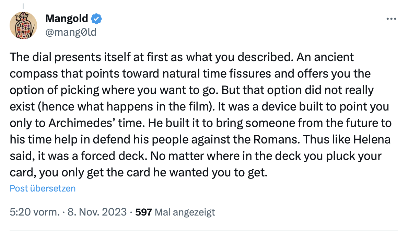
Task: Open the @mang0ld handle link
Action: 71,32
